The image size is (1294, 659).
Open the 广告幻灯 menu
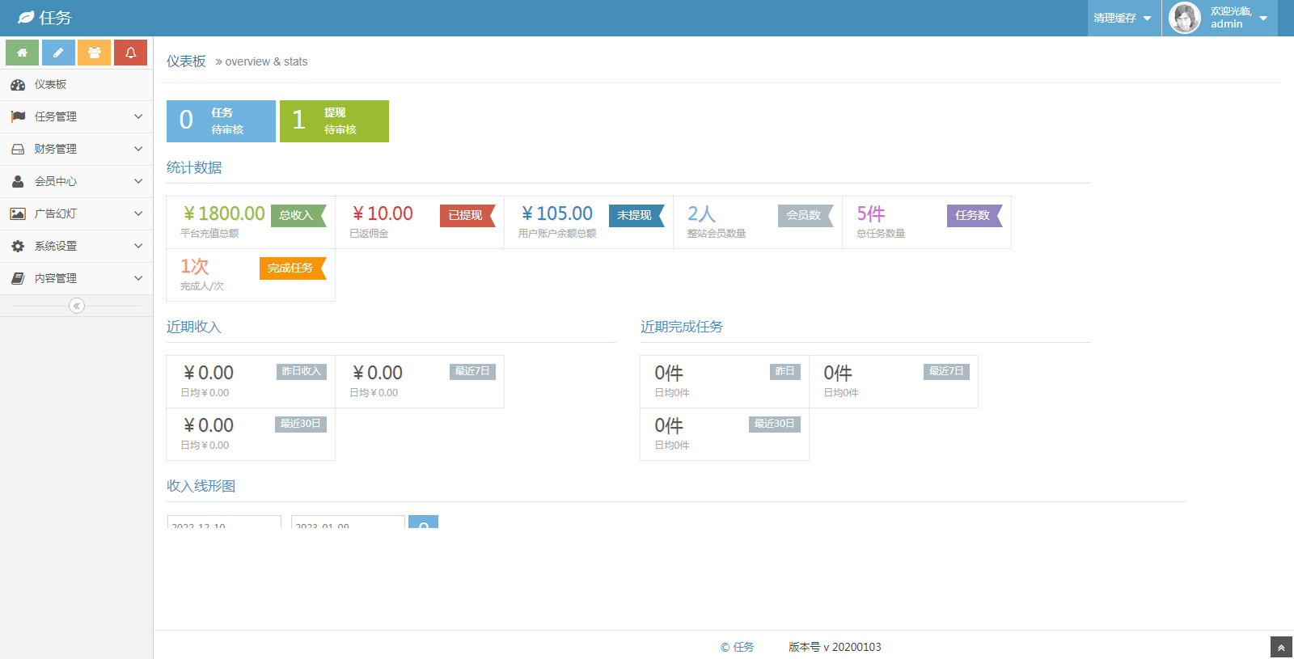click(x=76, y=213)
